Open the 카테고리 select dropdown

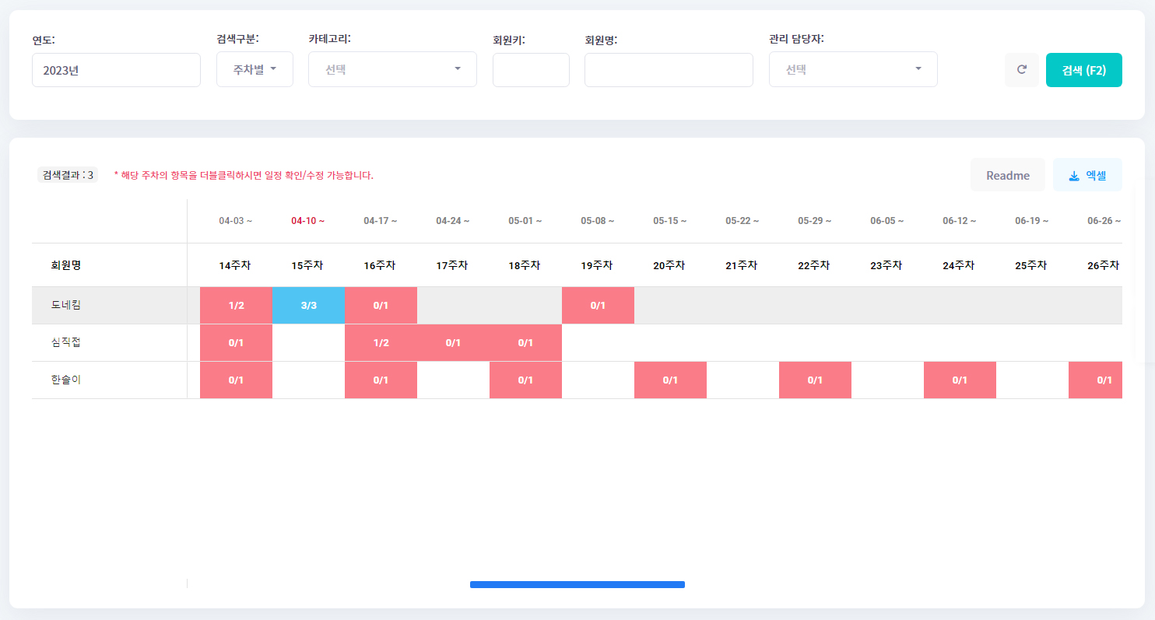pyautogui.click(x=392, y=69)
